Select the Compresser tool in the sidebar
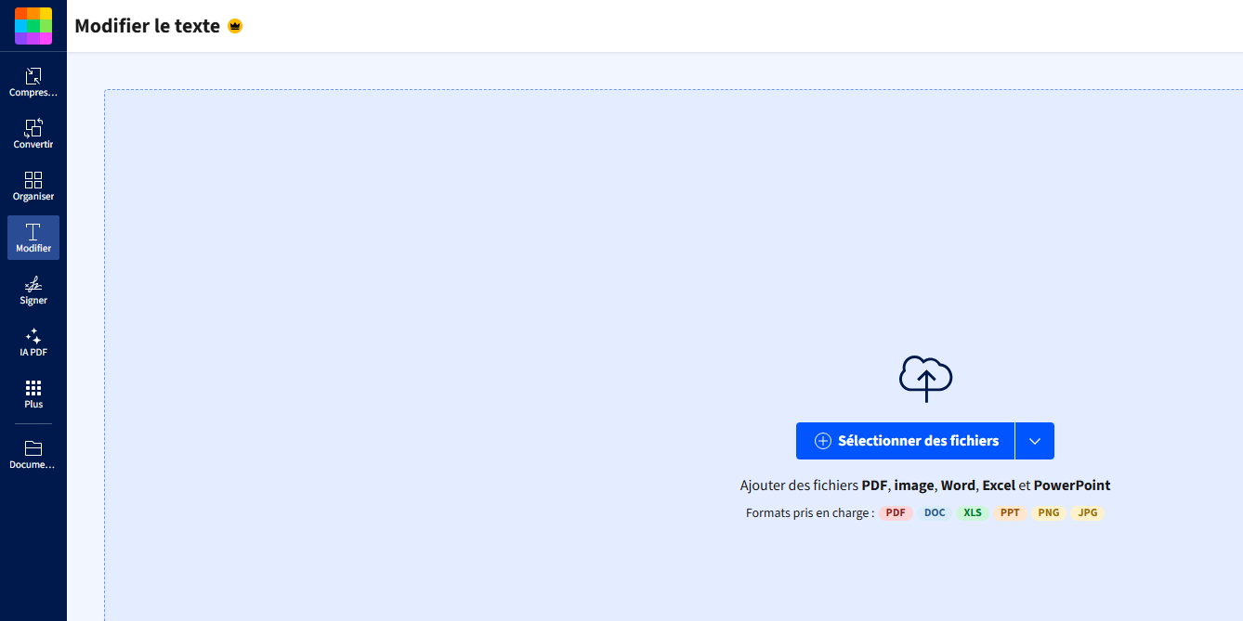The image size is (1243, 621). [x=33, y=82]
